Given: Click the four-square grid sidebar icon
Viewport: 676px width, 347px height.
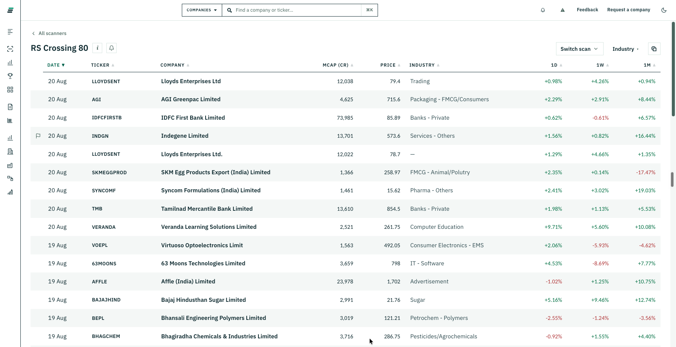Looking at the screenshot, I should point(10,90).
